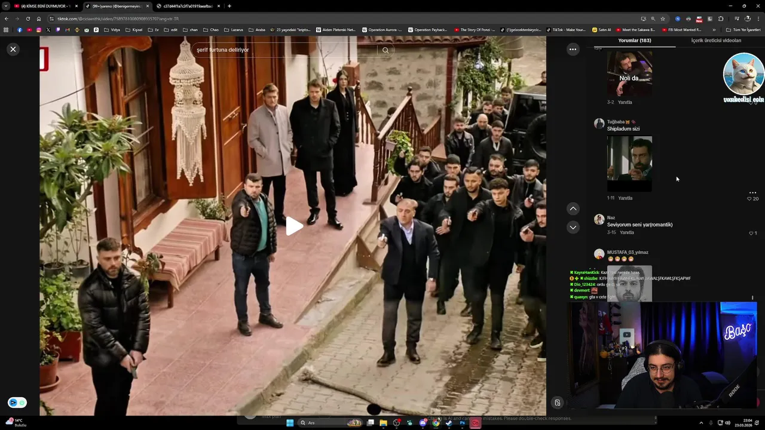Screen dimensions: 765x430
Task: Open the taskbar volume control
Action: (727, 423)
